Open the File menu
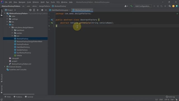Screen dimensions: 179x101 pyautogui.click(x=6, y=2)
